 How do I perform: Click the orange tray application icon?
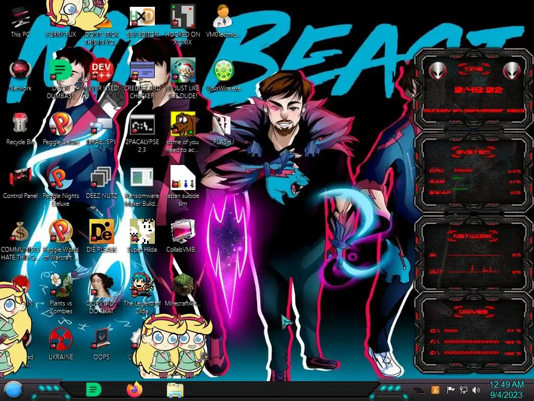pyautogui.click(x=435, y=390)
